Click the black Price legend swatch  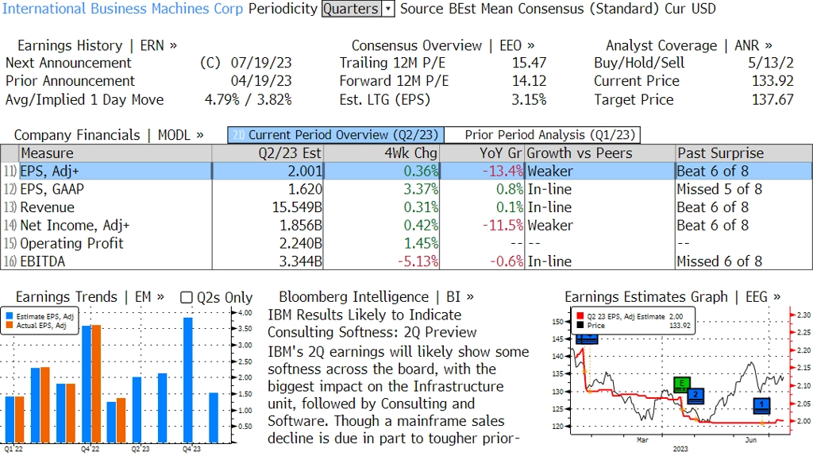point(580,325)
